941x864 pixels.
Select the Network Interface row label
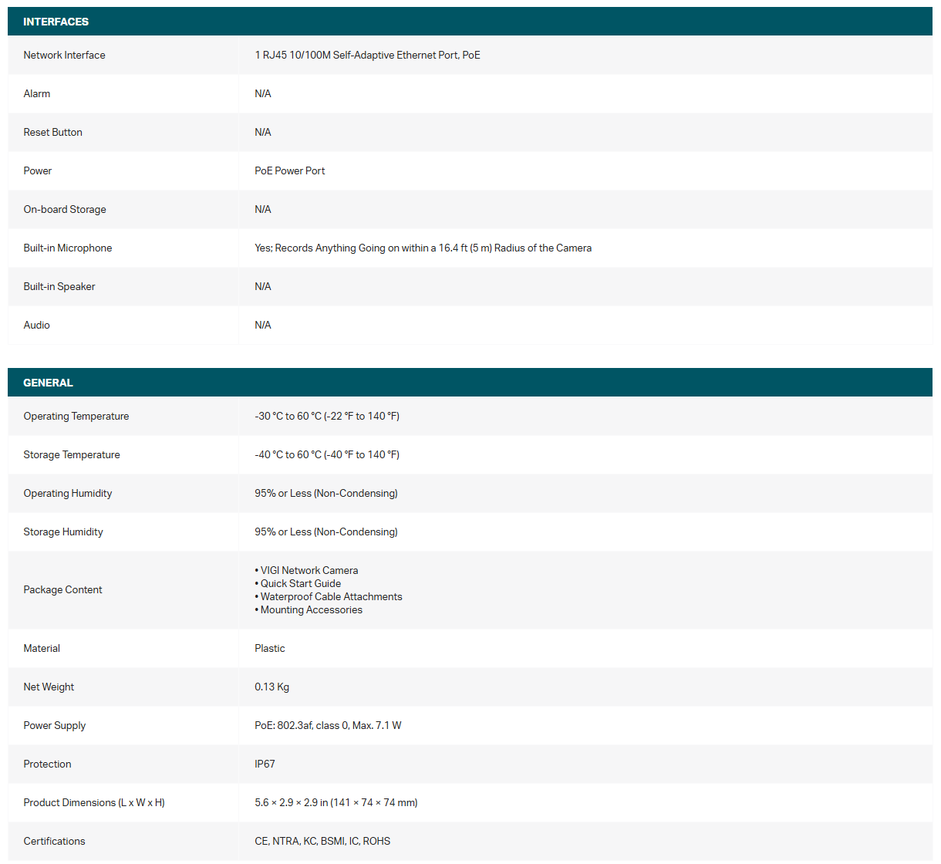(x=64, y=55)
